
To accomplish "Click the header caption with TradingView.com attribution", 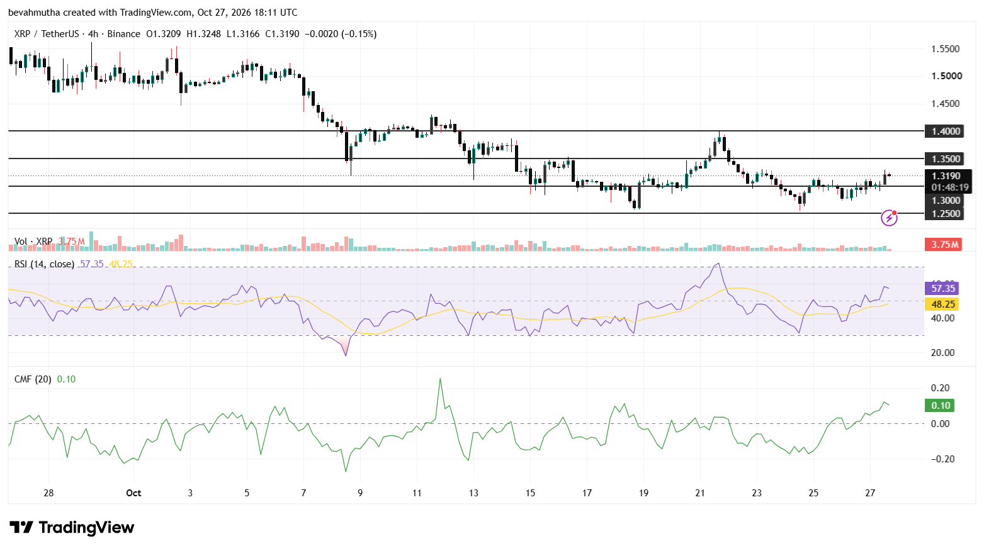I will click(x=153, y=13).
